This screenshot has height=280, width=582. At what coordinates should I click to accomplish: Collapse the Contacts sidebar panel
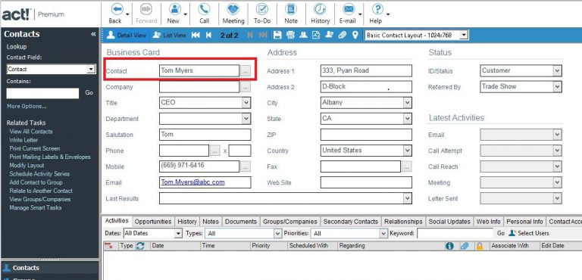[x=93, y=34]
